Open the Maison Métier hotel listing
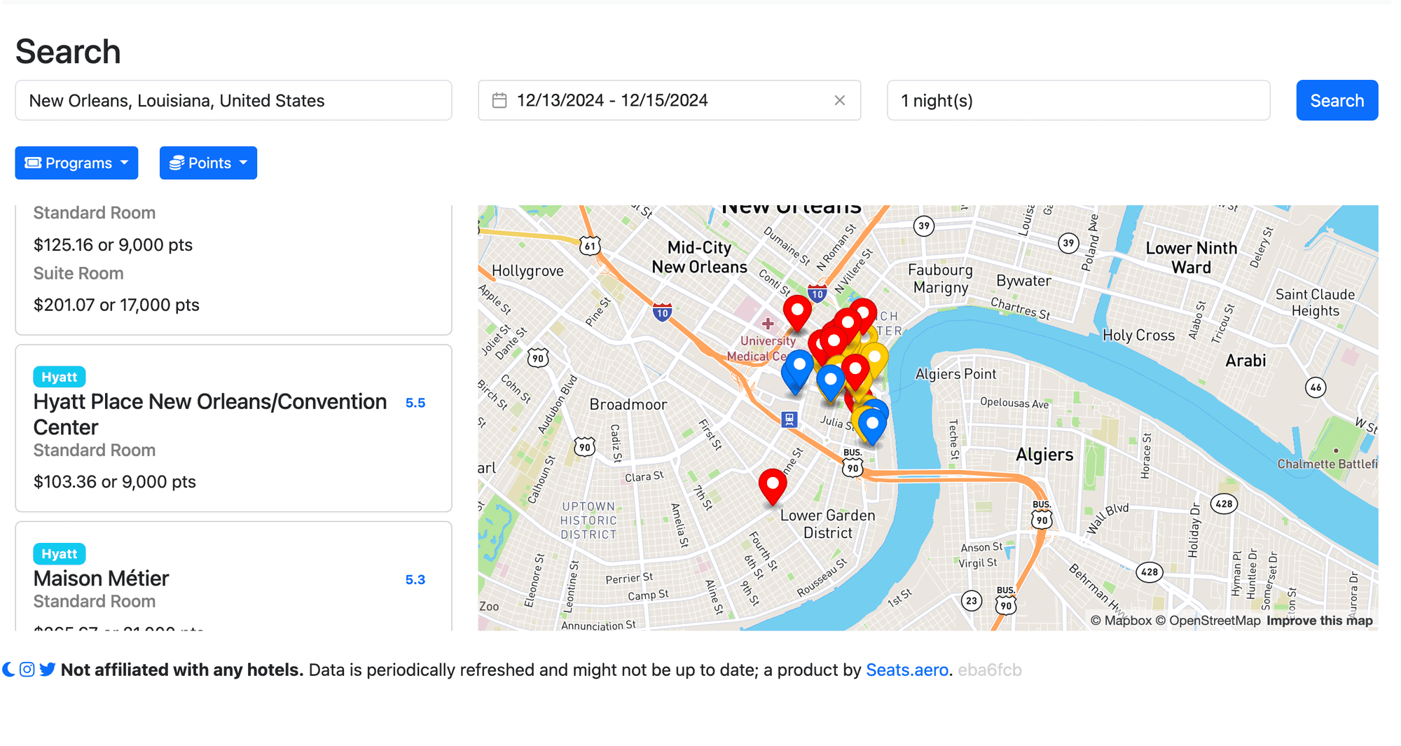Viewport: 1401px width, 746px height. point(101,578)
